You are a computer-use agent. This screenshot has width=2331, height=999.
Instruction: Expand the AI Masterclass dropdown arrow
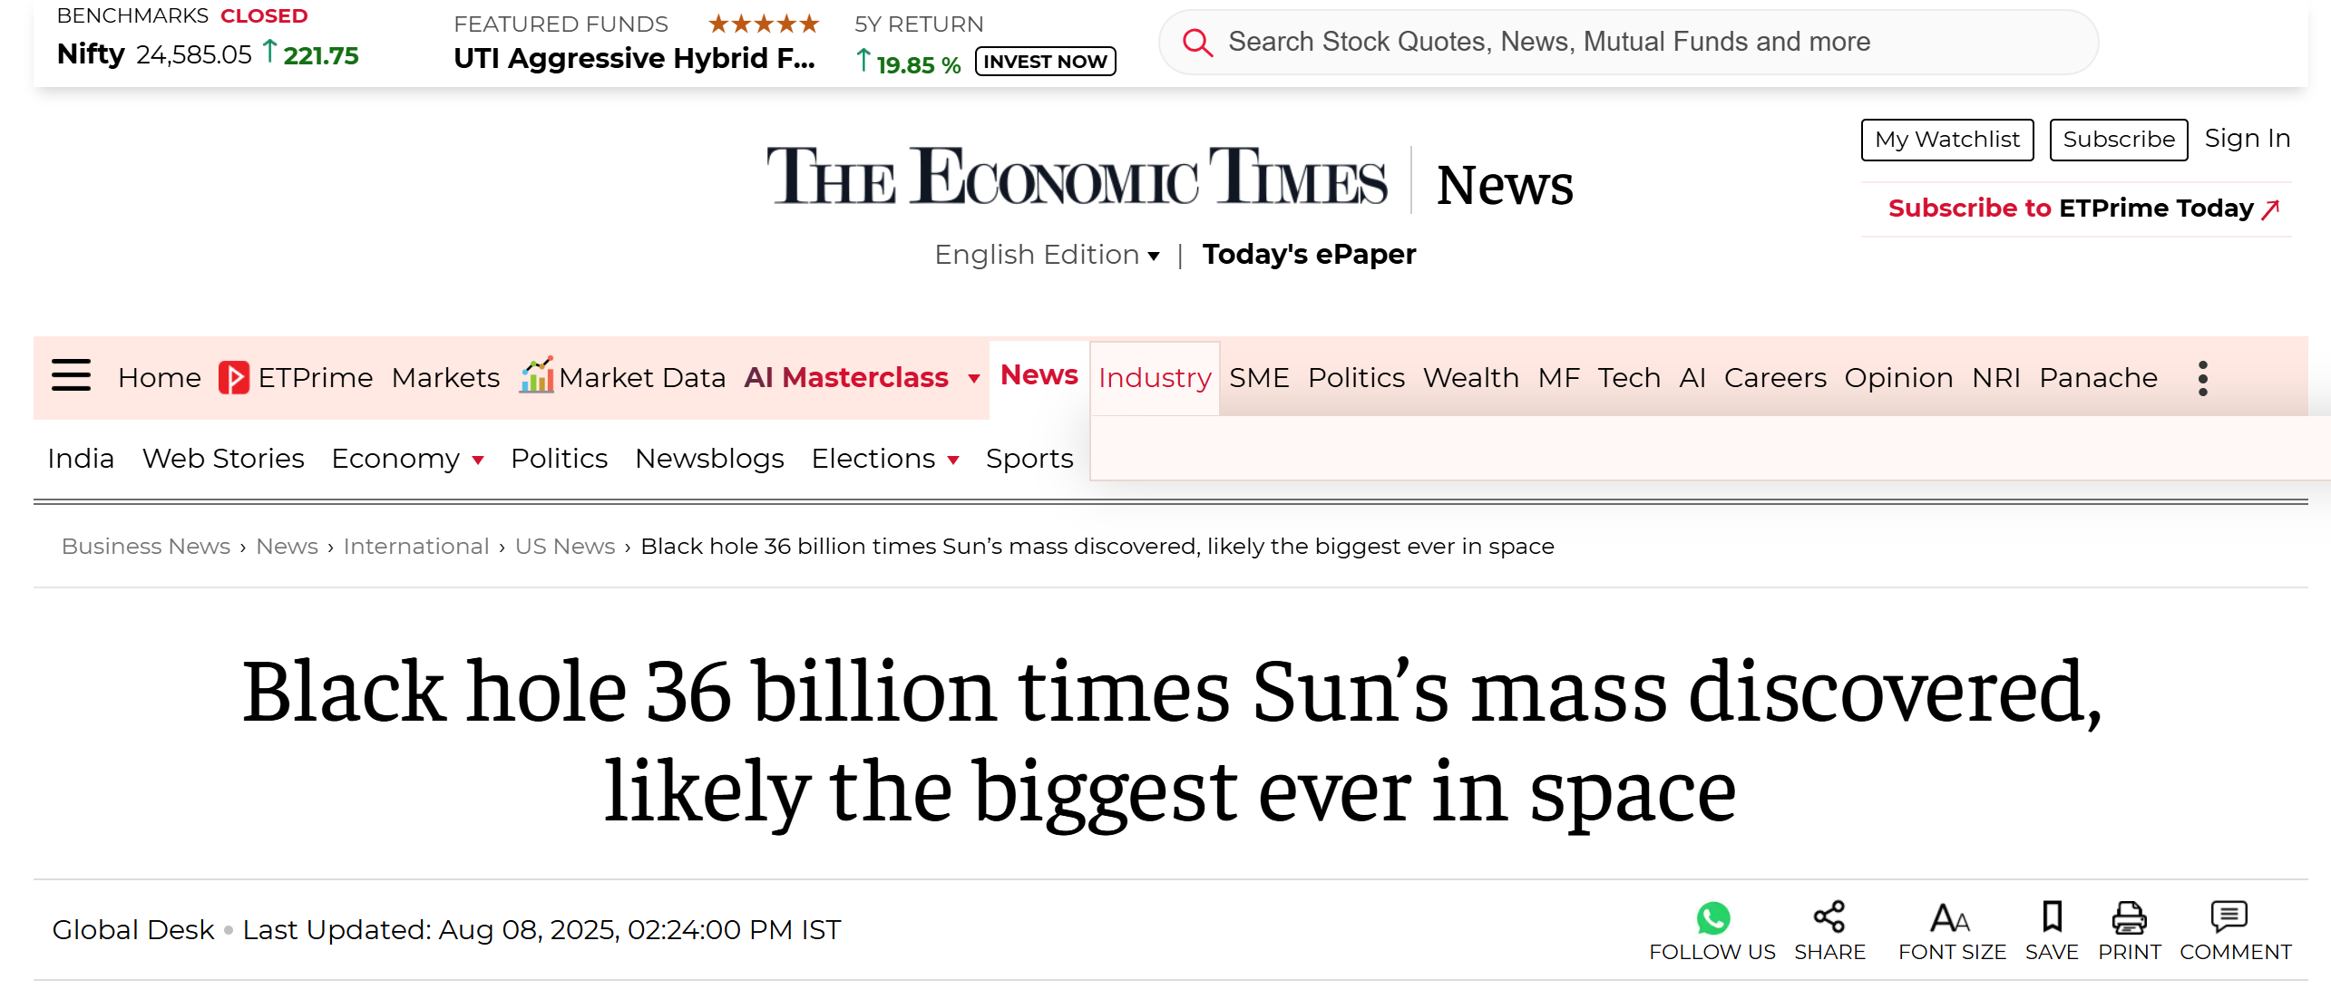click(x=974, y=379)
